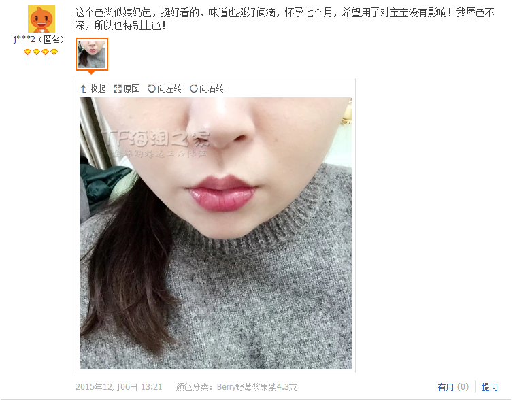Screen dimensions: 515x400
Task: Click the username j***2 (匿名)
Action: [x=39, y=39]
